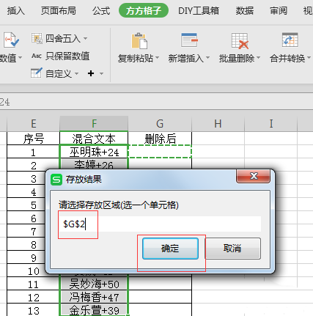Click the 混合文本 header cell
This screenshot has height=316, width=313.
coord(94,139)
